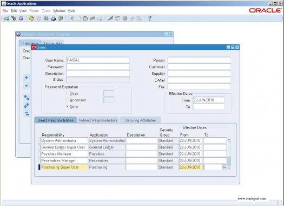Click the Edit Field pen icon
284x206 pixels.
(110, 18)
